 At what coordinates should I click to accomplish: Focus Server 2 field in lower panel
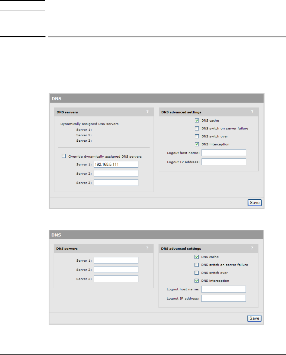pos(116,270)
